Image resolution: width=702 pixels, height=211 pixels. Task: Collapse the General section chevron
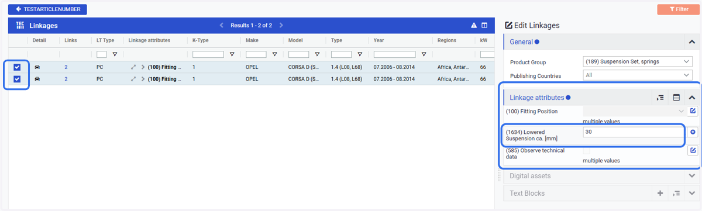[x=691, y=42]
